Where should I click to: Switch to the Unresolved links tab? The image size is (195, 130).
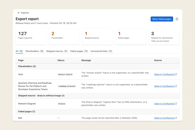pyautogui.click(x=101, y=51)
